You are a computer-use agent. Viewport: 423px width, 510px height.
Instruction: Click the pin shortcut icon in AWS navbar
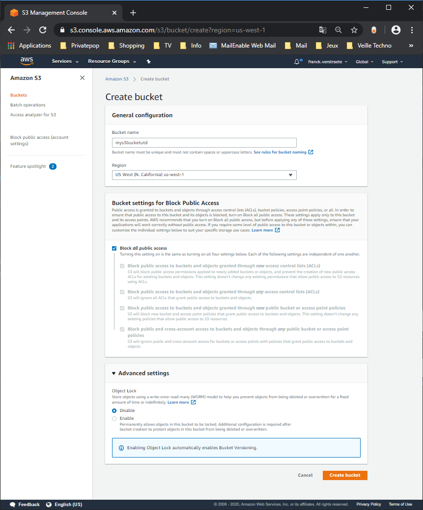(148, 61)
